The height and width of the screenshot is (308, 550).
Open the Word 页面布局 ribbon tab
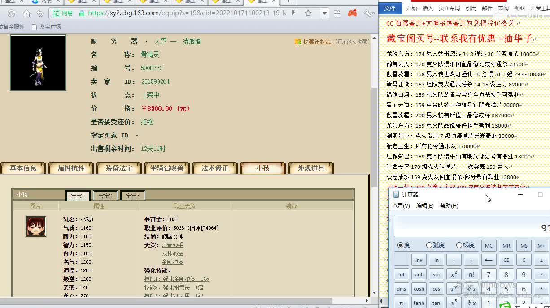click(449, 8)
